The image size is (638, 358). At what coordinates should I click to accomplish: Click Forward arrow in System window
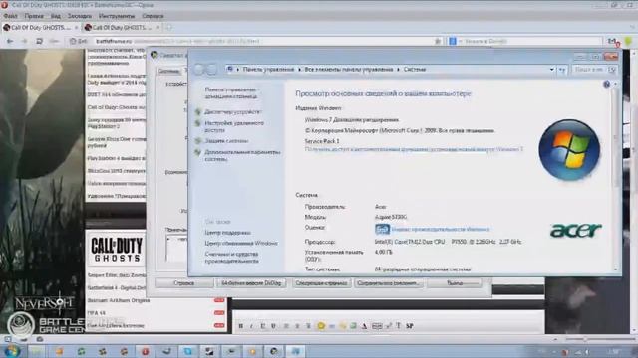pyautogui.click(x=212, y=69)
